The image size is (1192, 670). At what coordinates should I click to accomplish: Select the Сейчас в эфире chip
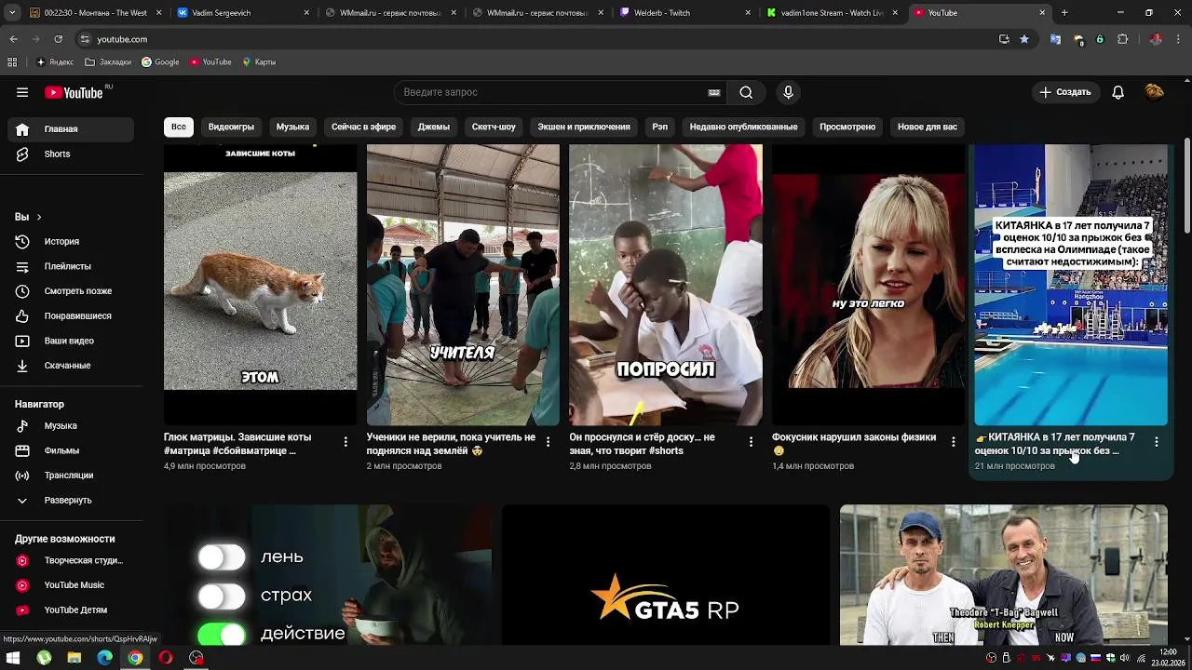point(363,127)
